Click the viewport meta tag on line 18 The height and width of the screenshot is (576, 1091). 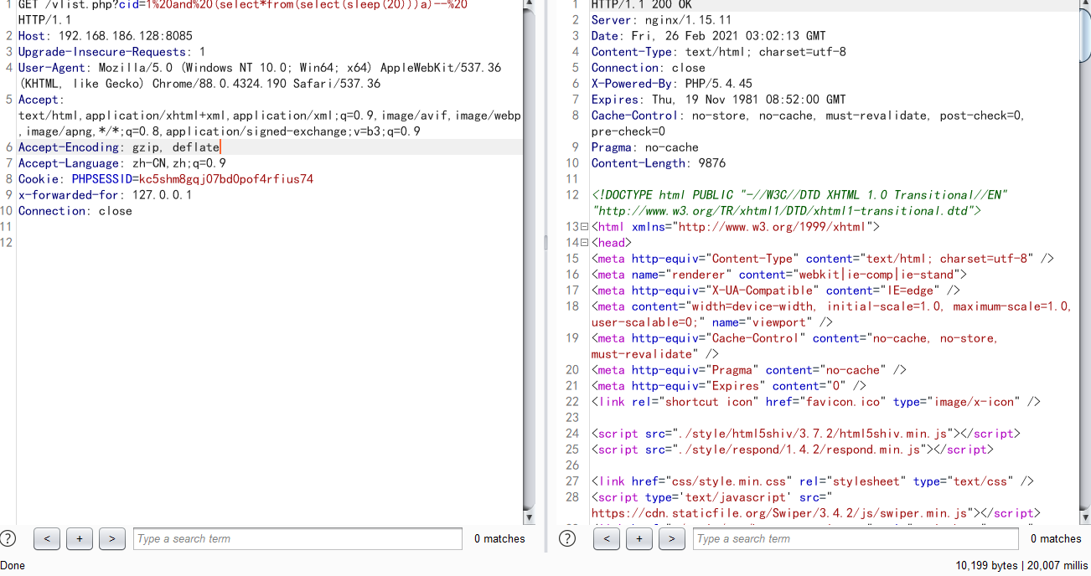832,314
